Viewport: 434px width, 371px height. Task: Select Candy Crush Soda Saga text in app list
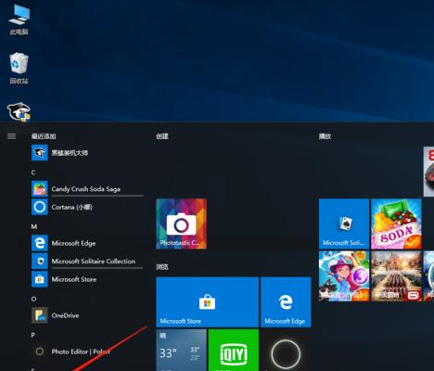click(86, 189)
